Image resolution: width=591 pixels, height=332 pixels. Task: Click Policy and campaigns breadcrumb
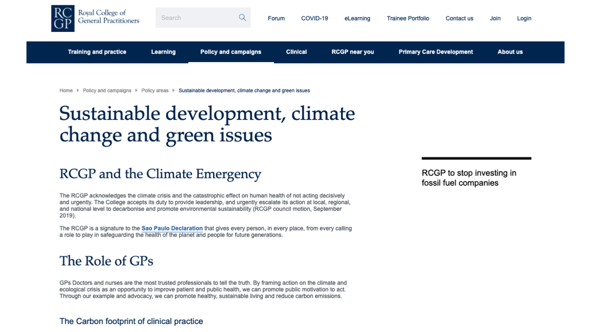coord(107,90)
